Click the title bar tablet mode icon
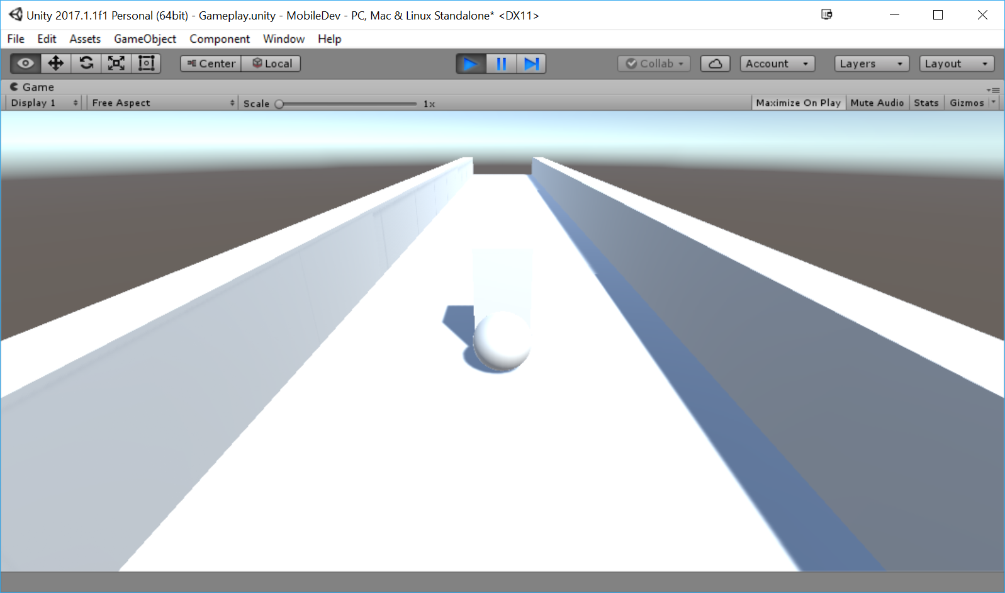 [827, 14]
